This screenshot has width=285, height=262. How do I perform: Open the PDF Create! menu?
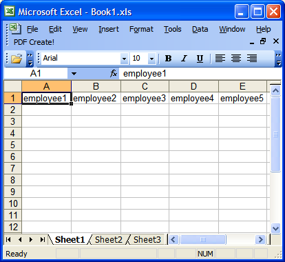tap(34, 42)
